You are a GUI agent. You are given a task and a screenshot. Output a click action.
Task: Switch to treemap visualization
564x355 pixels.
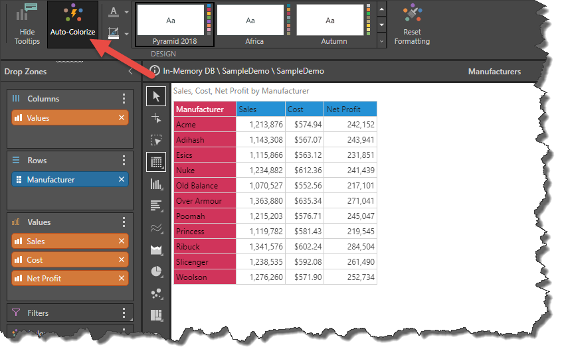(x=156, y=315)
